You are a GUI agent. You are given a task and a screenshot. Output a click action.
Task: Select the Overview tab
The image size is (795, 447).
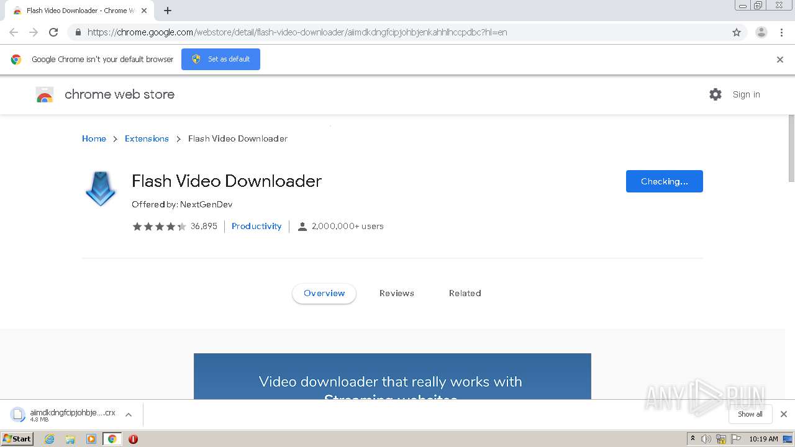(324, 293)
